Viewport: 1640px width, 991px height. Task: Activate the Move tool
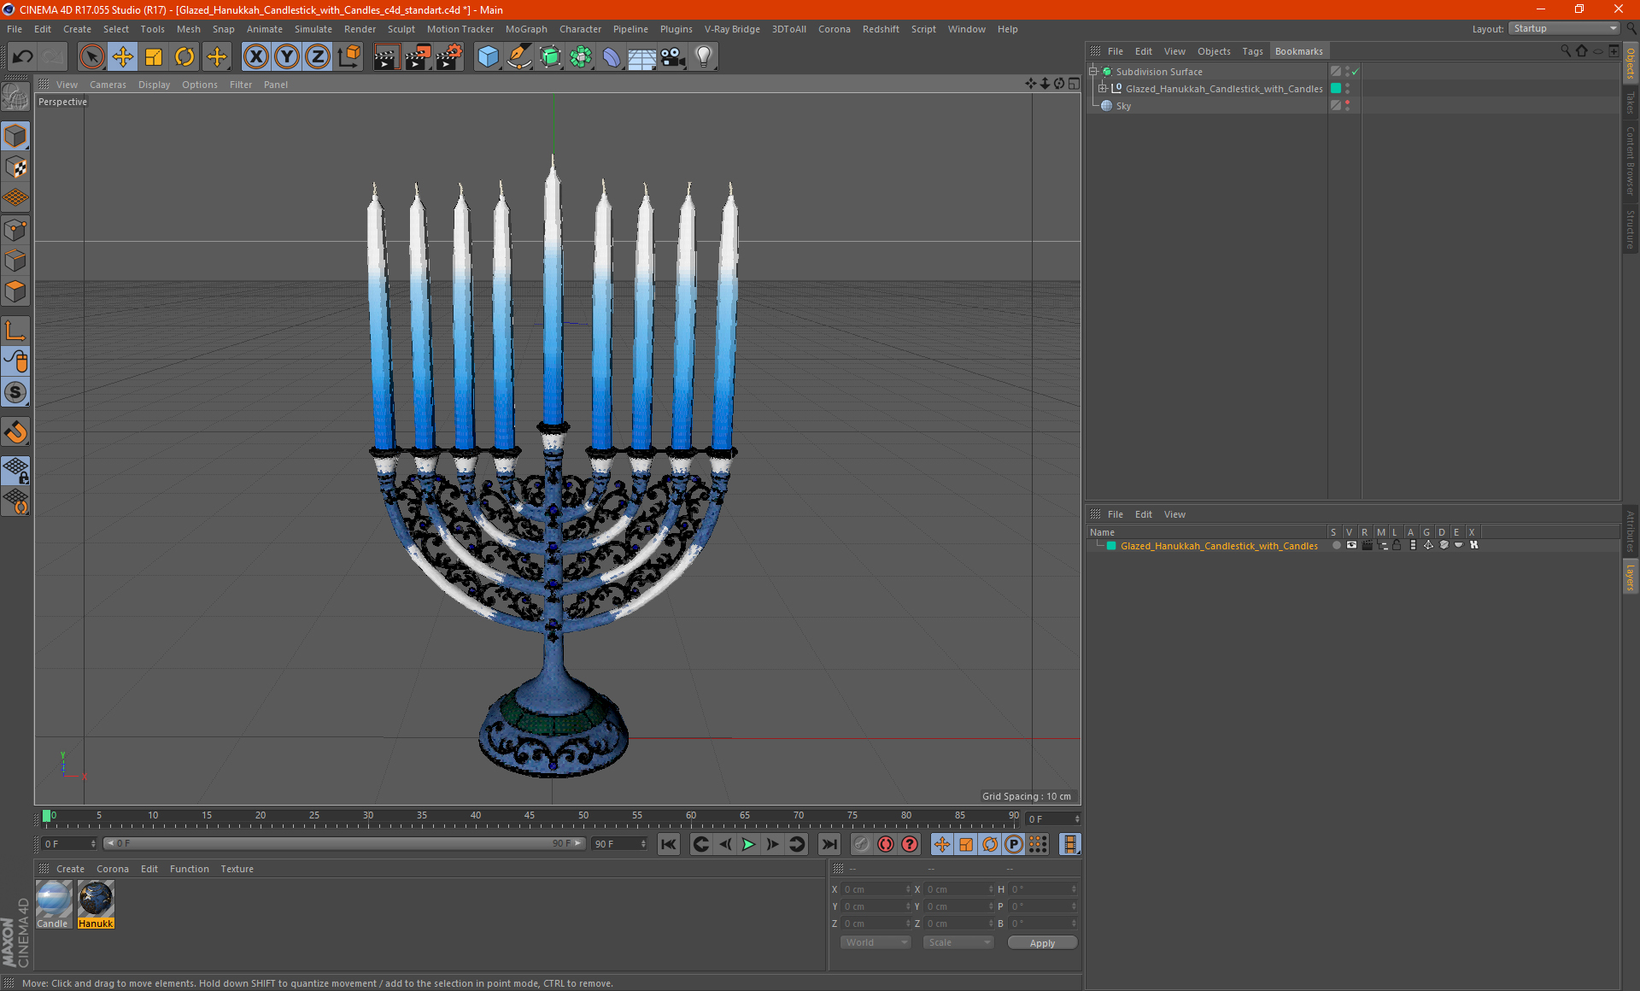coord(123,57)
